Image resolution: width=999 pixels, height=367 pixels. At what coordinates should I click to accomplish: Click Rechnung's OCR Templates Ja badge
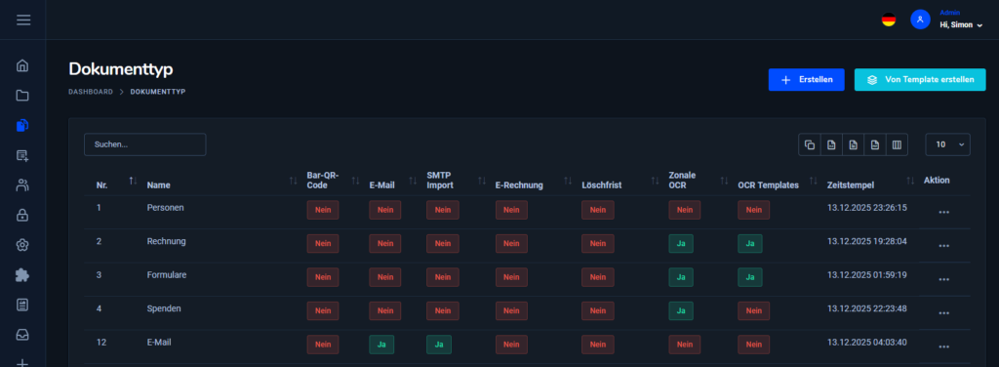[x=750, y=243]
